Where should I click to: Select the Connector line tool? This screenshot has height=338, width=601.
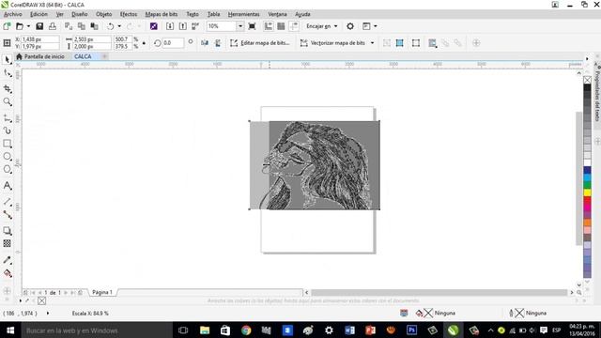point(8,215)
